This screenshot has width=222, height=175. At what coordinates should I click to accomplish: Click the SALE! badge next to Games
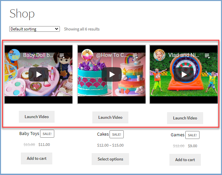click(x=192, y=135)
